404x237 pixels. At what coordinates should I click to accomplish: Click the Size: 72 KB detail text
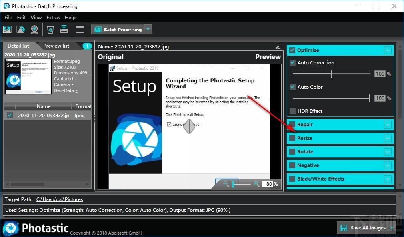[x=65, y=67]
